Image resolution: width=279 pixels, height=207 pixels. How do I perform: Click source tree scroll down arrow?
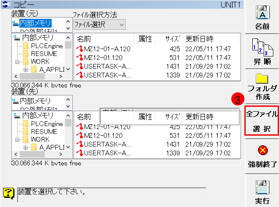coord(68,69)
